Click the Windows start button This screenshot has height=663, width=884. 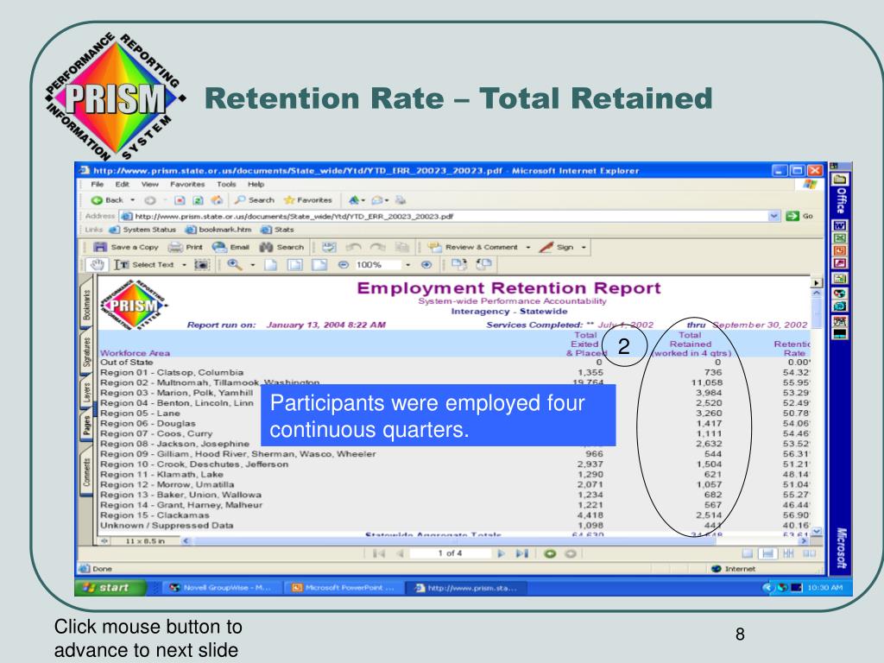point(110,587)
